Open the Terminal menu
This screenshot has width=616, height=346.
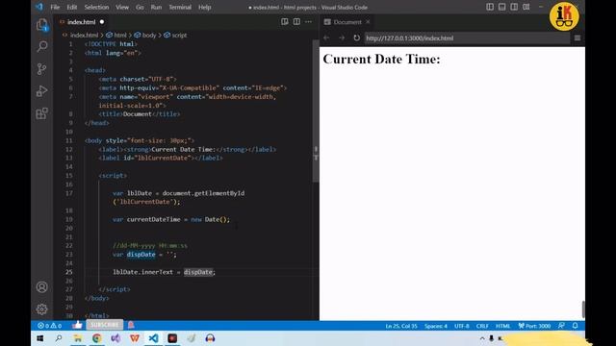[x=180, y=7]
